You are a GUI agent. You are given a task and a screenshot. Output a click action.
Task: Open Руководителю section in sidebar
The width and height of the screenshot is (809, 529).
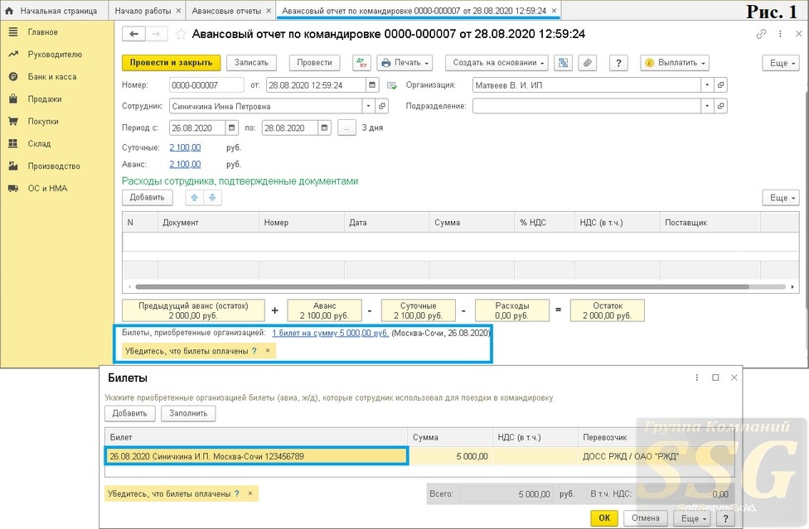tap(54, 55)
